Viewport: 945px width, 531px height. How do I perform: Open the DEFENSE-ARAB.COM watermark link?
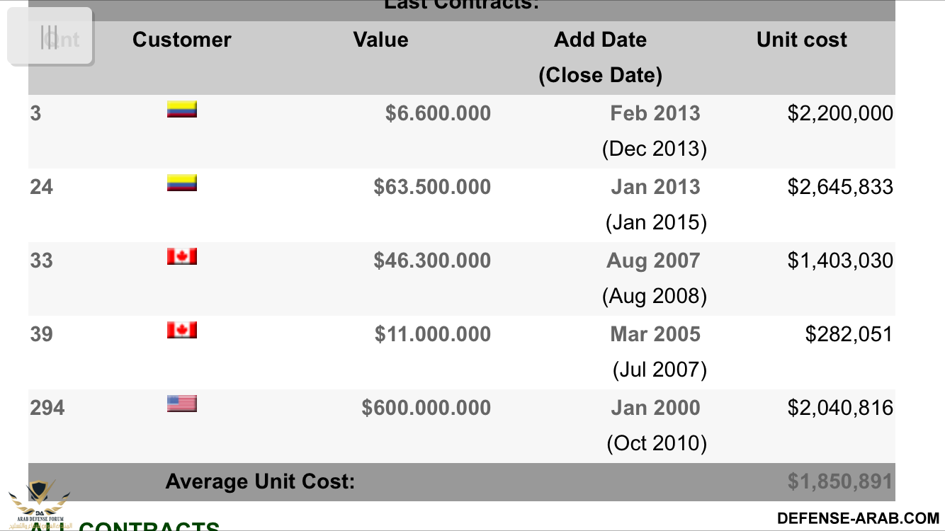(858, 518)
